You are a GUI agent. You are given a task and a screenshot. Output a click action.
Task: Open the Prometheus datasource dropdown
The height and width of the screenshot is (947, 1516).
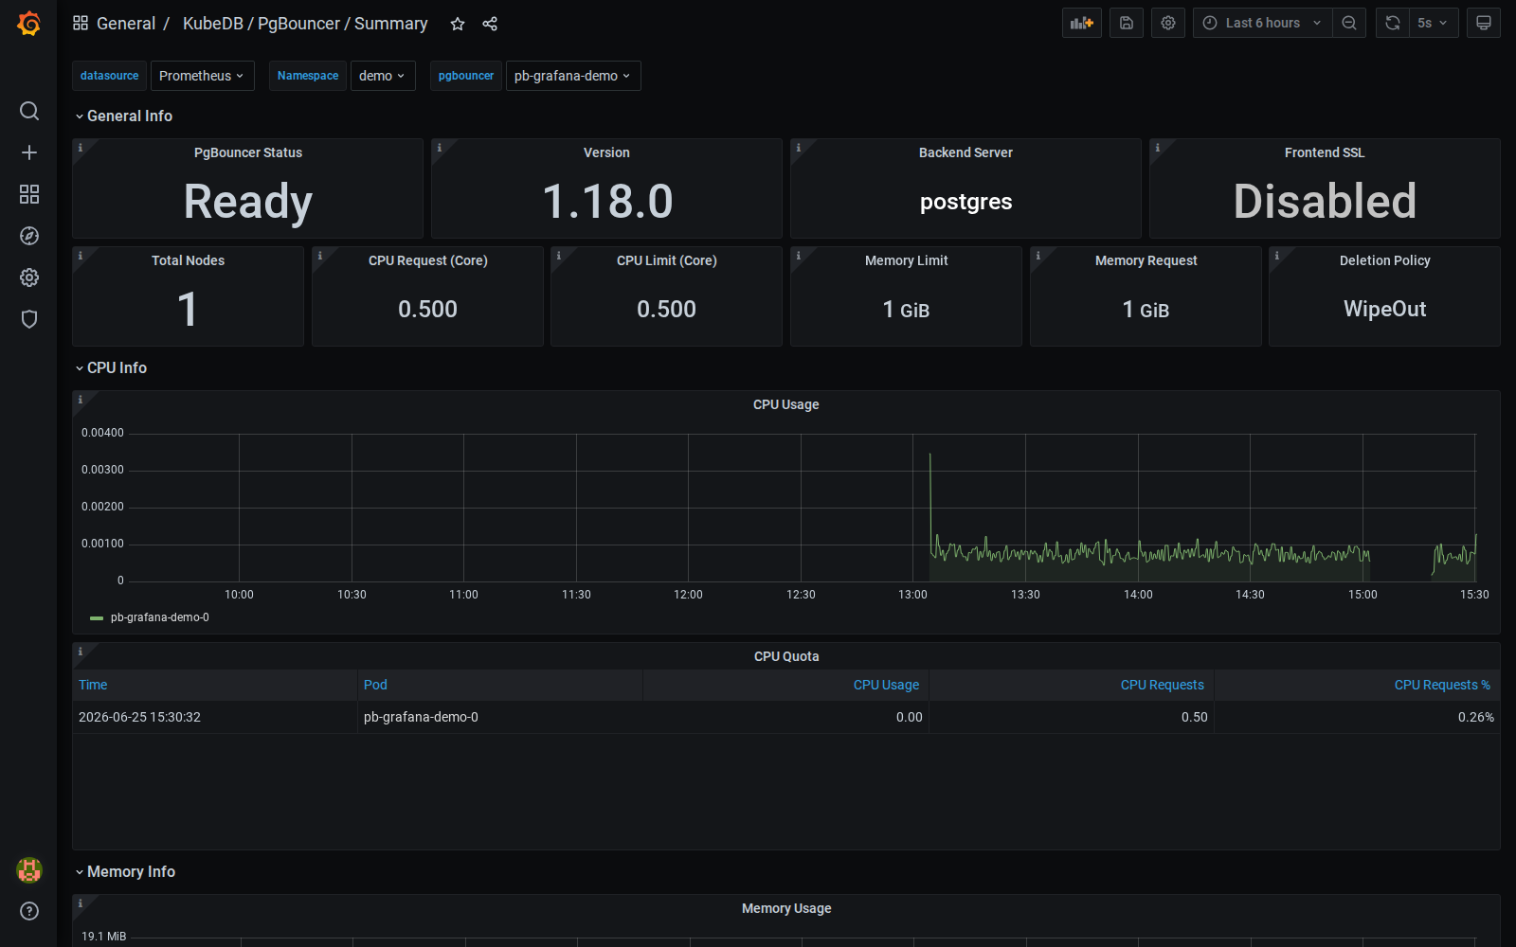tap(202, 76)
